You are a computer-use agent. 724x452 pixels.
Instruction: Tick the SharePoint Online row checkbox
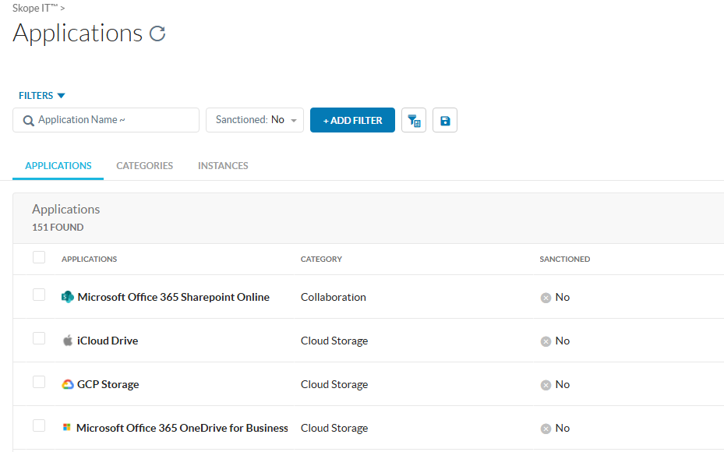[x=39, y=295]
